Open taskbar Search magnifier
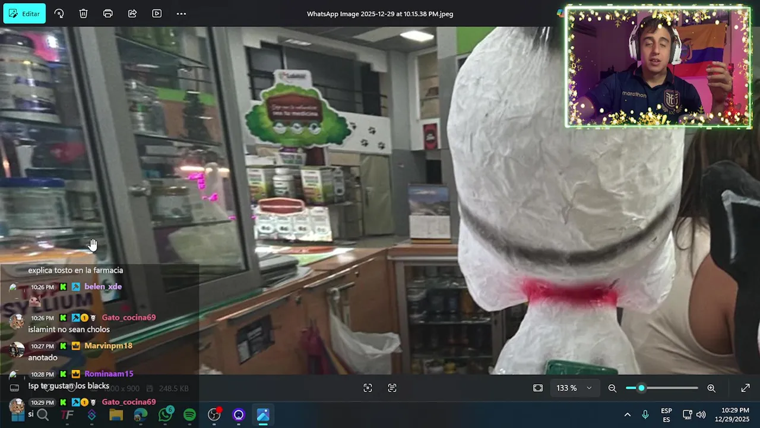This screenshot has width=760, height=428. pyautogui.click(x=43, y=415)
